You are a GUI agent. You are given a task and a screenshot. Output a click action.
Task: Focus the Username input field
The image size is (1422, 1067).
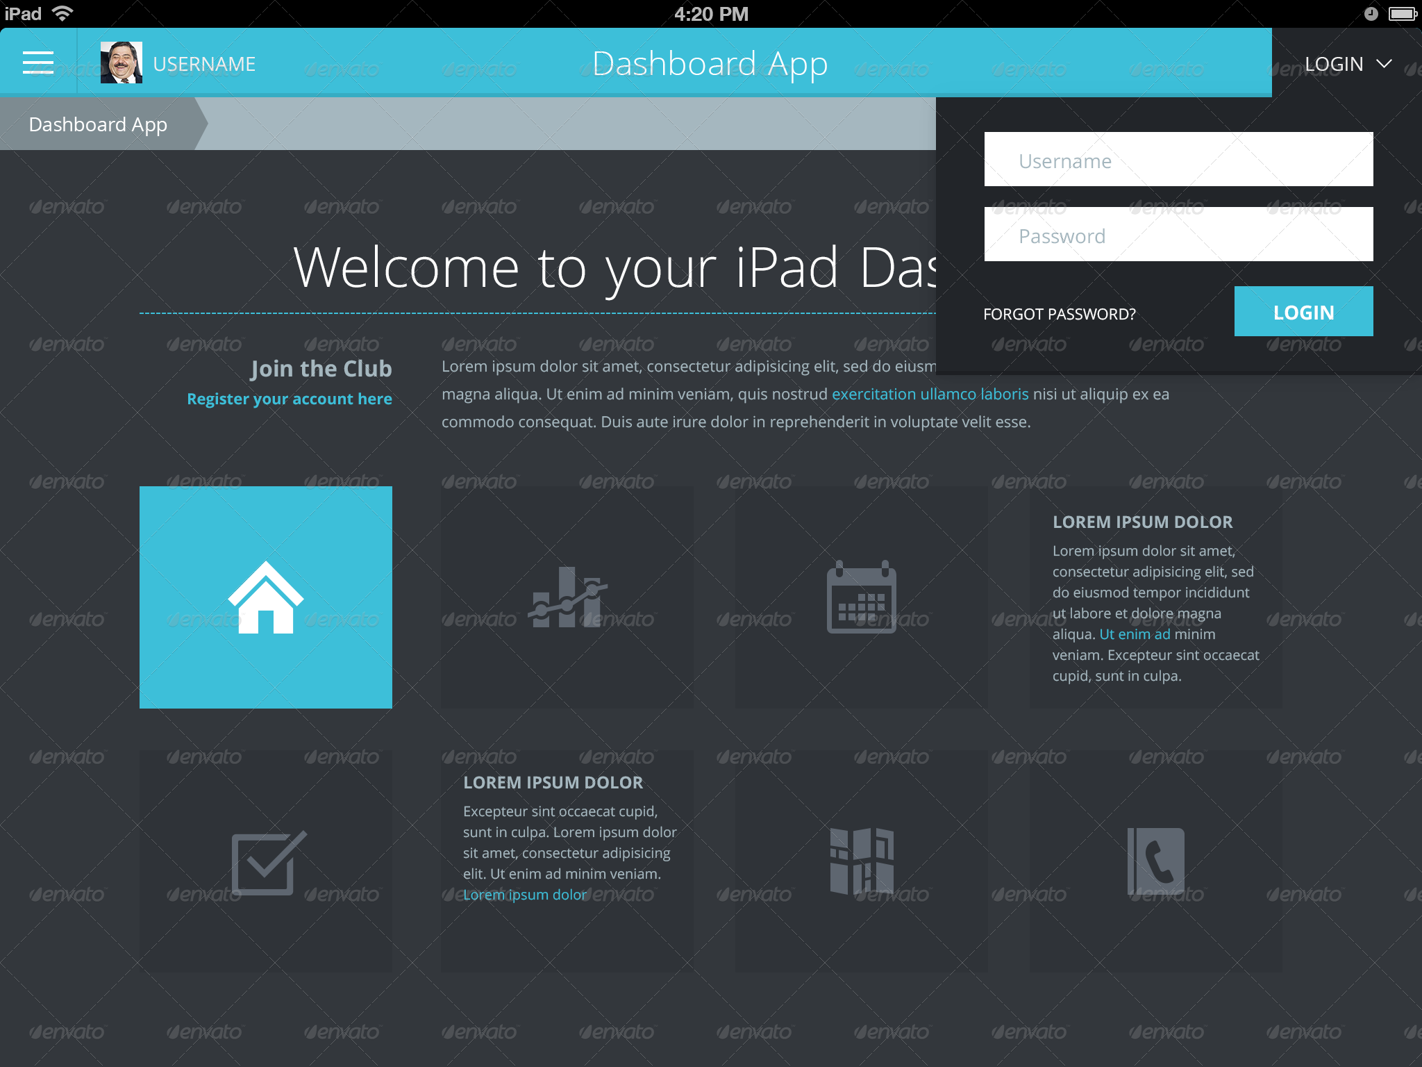pos(1178,159)
